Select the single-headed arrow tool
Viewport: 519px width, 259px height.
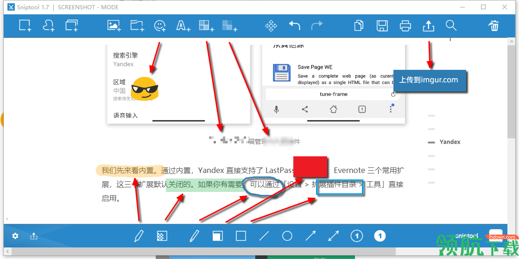310,236
